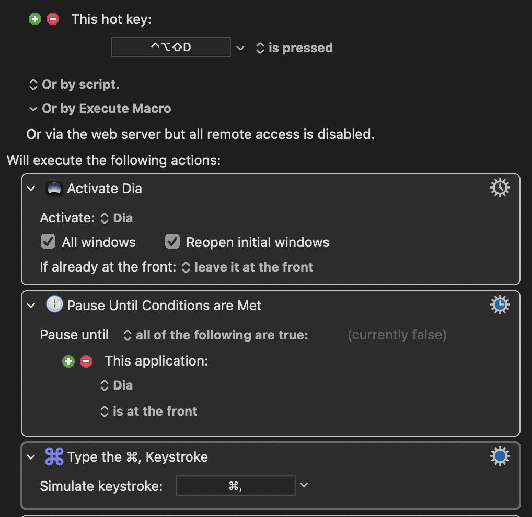Uncheck Reopen initial windows checkbox

tap(172, 242)
